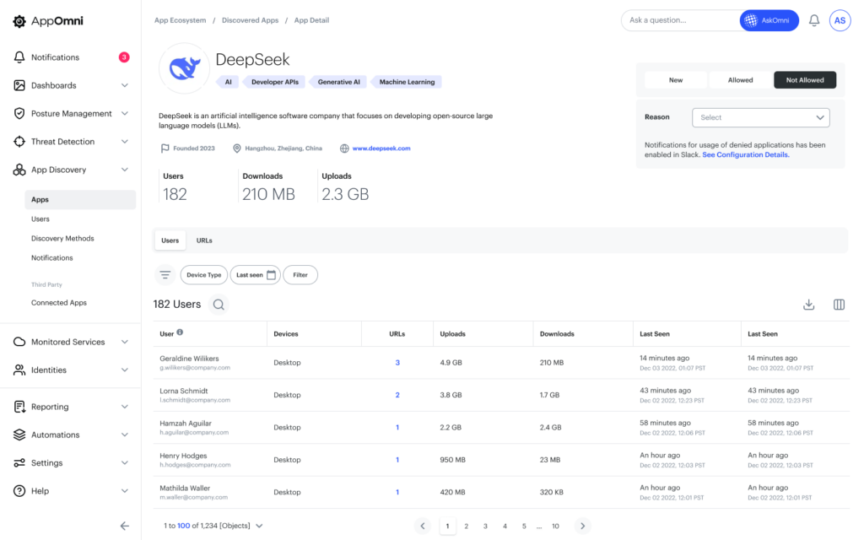
Task: Collapse the App Discovery chevron
Action: 125,170
